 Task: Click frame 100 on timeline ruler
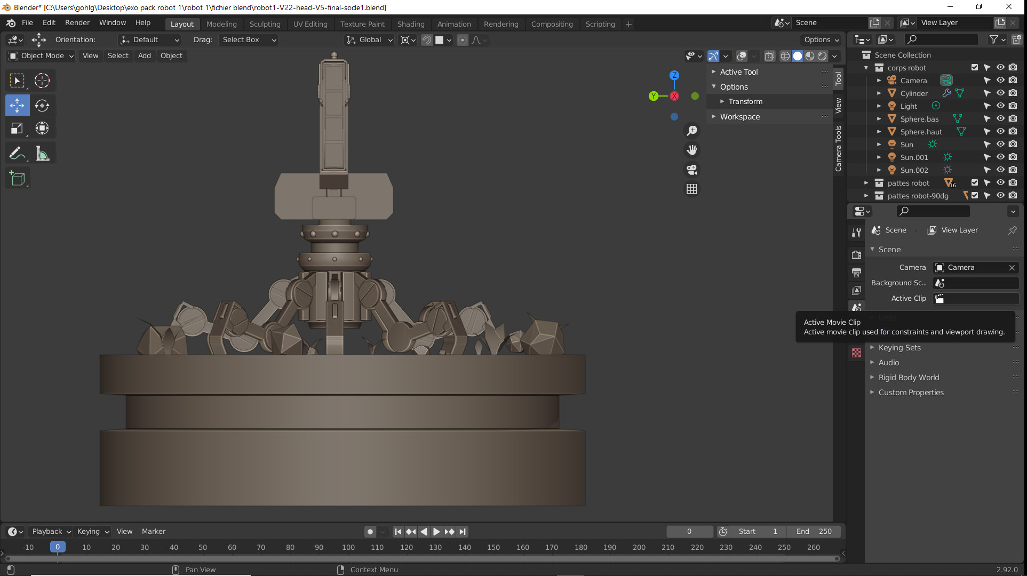pyautogui.click(x=348, y=547)
